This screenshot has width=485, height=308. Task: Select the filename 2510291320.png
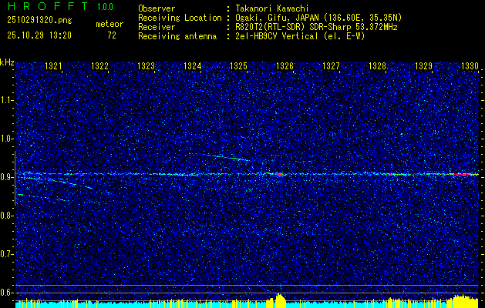39,21
